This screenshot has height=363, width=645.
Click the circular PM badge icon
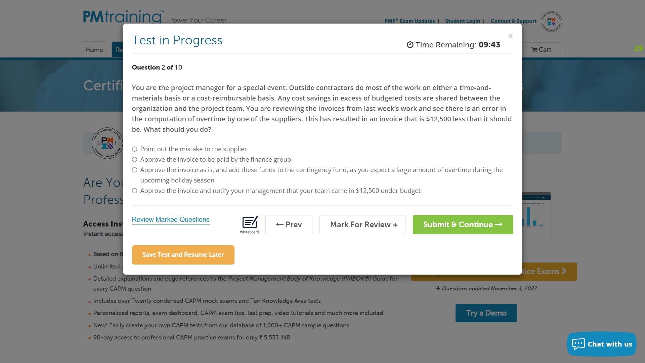551,21
